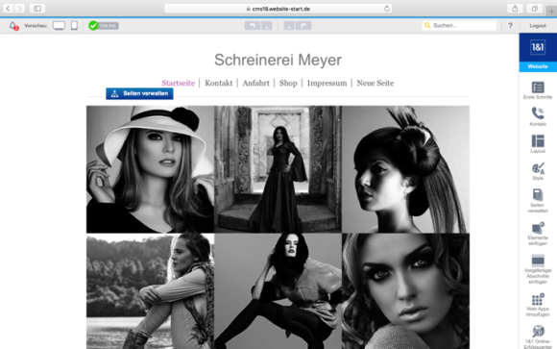This screenshot has height=349, width=557.
Task: Expand the undo history dropdown arrow
Action: pyautogui.click(x=267, y=26)
